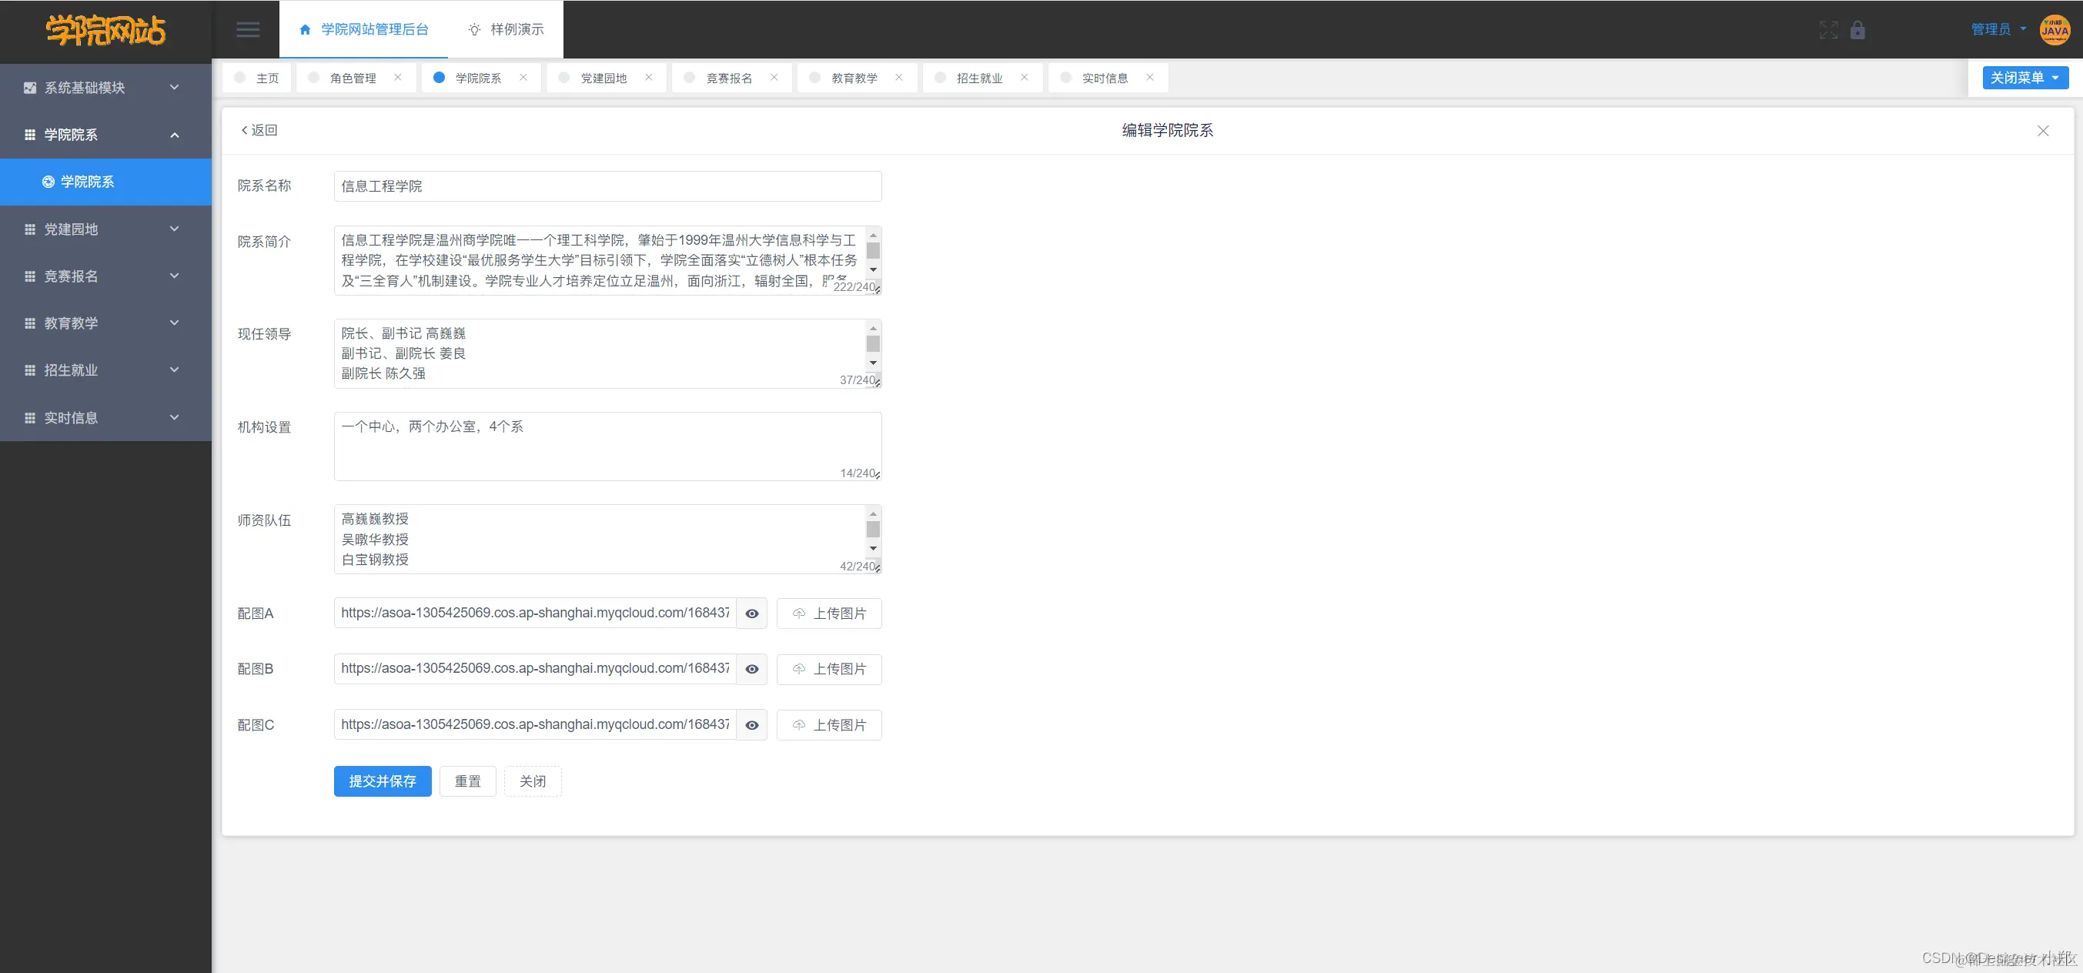Close the 角色管理 tab
This screenshot has height=973, width=2083.
click(x=398, y=78)
